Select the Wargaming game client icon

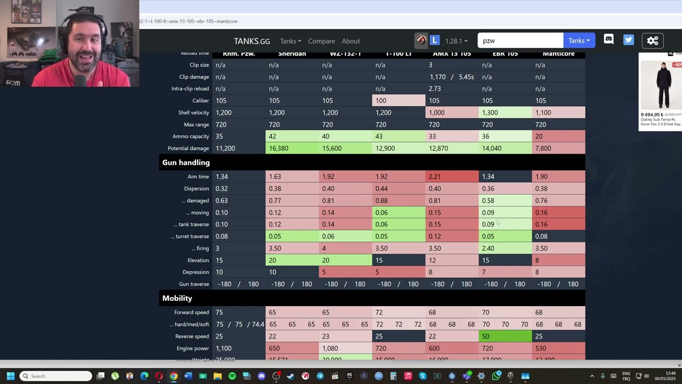(421, 41)
